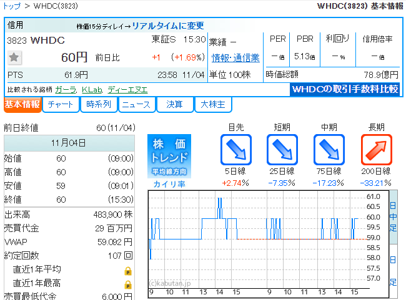Open the 時系列 tab
The height and width of the screenshot is (300, 406).
click(x=99, y=105)
